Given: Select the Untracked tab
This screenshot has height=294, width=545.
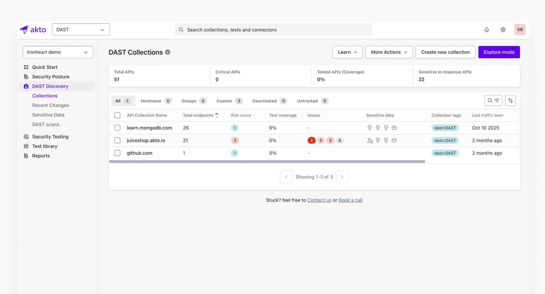Looking at the screenshot, I should coord(313,101).
